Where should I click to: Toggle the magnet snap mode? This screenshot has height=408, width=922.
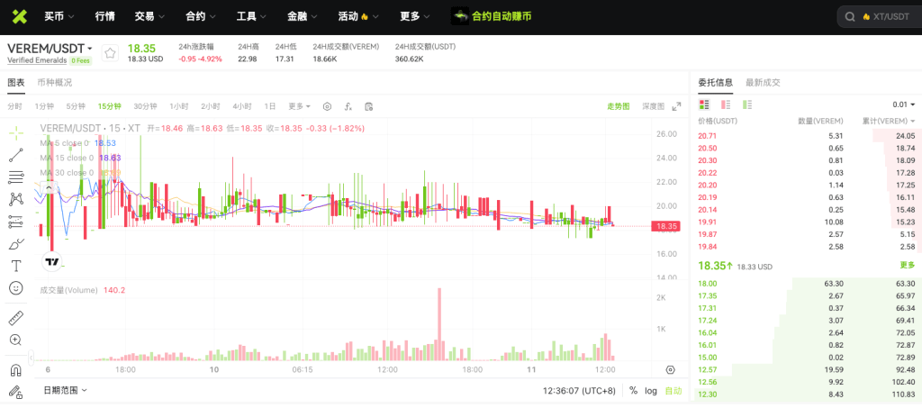coord(16,370)
